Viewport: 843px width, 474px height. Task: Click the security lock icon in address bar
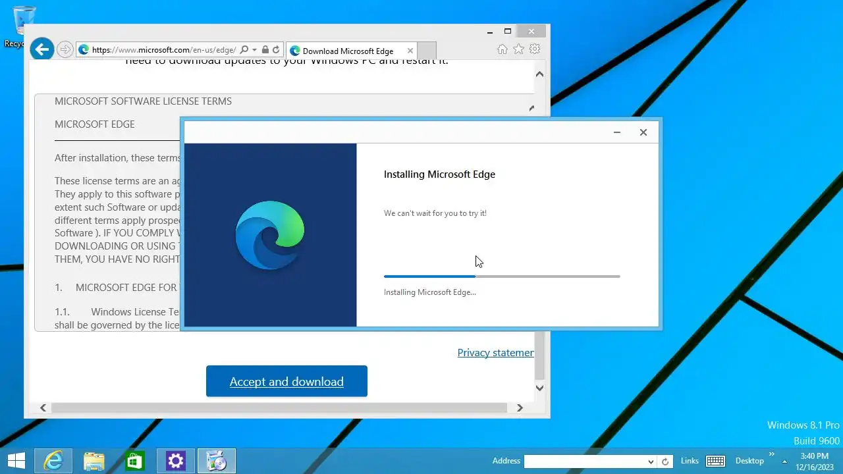265,50
